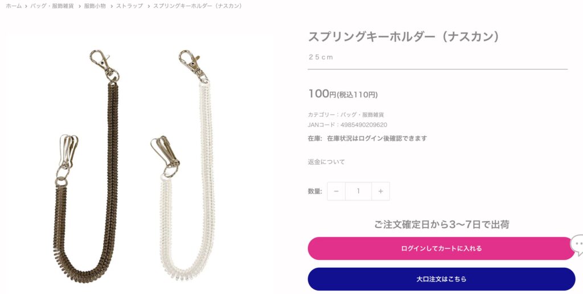Open the 返金について link
Viewport: 583px width, 294px height.
(326, 162)
